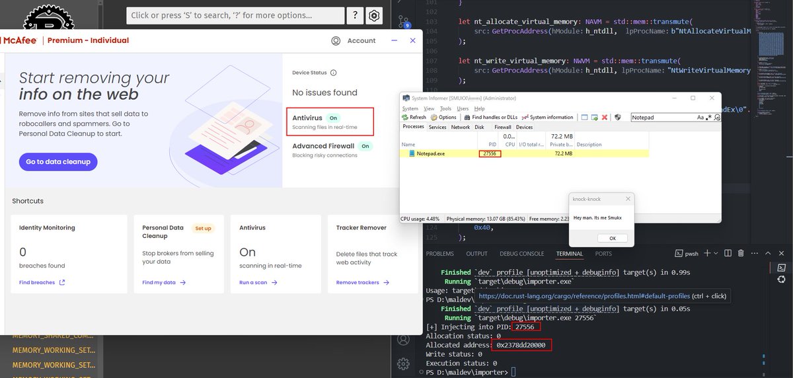Open View menu in System Informer

click(x=429, y=108)
